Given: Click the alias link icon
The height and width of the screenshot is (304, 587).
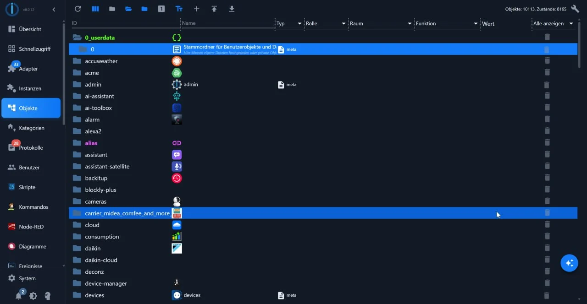Looking at the screenshot, I should (x=177, y=143).
